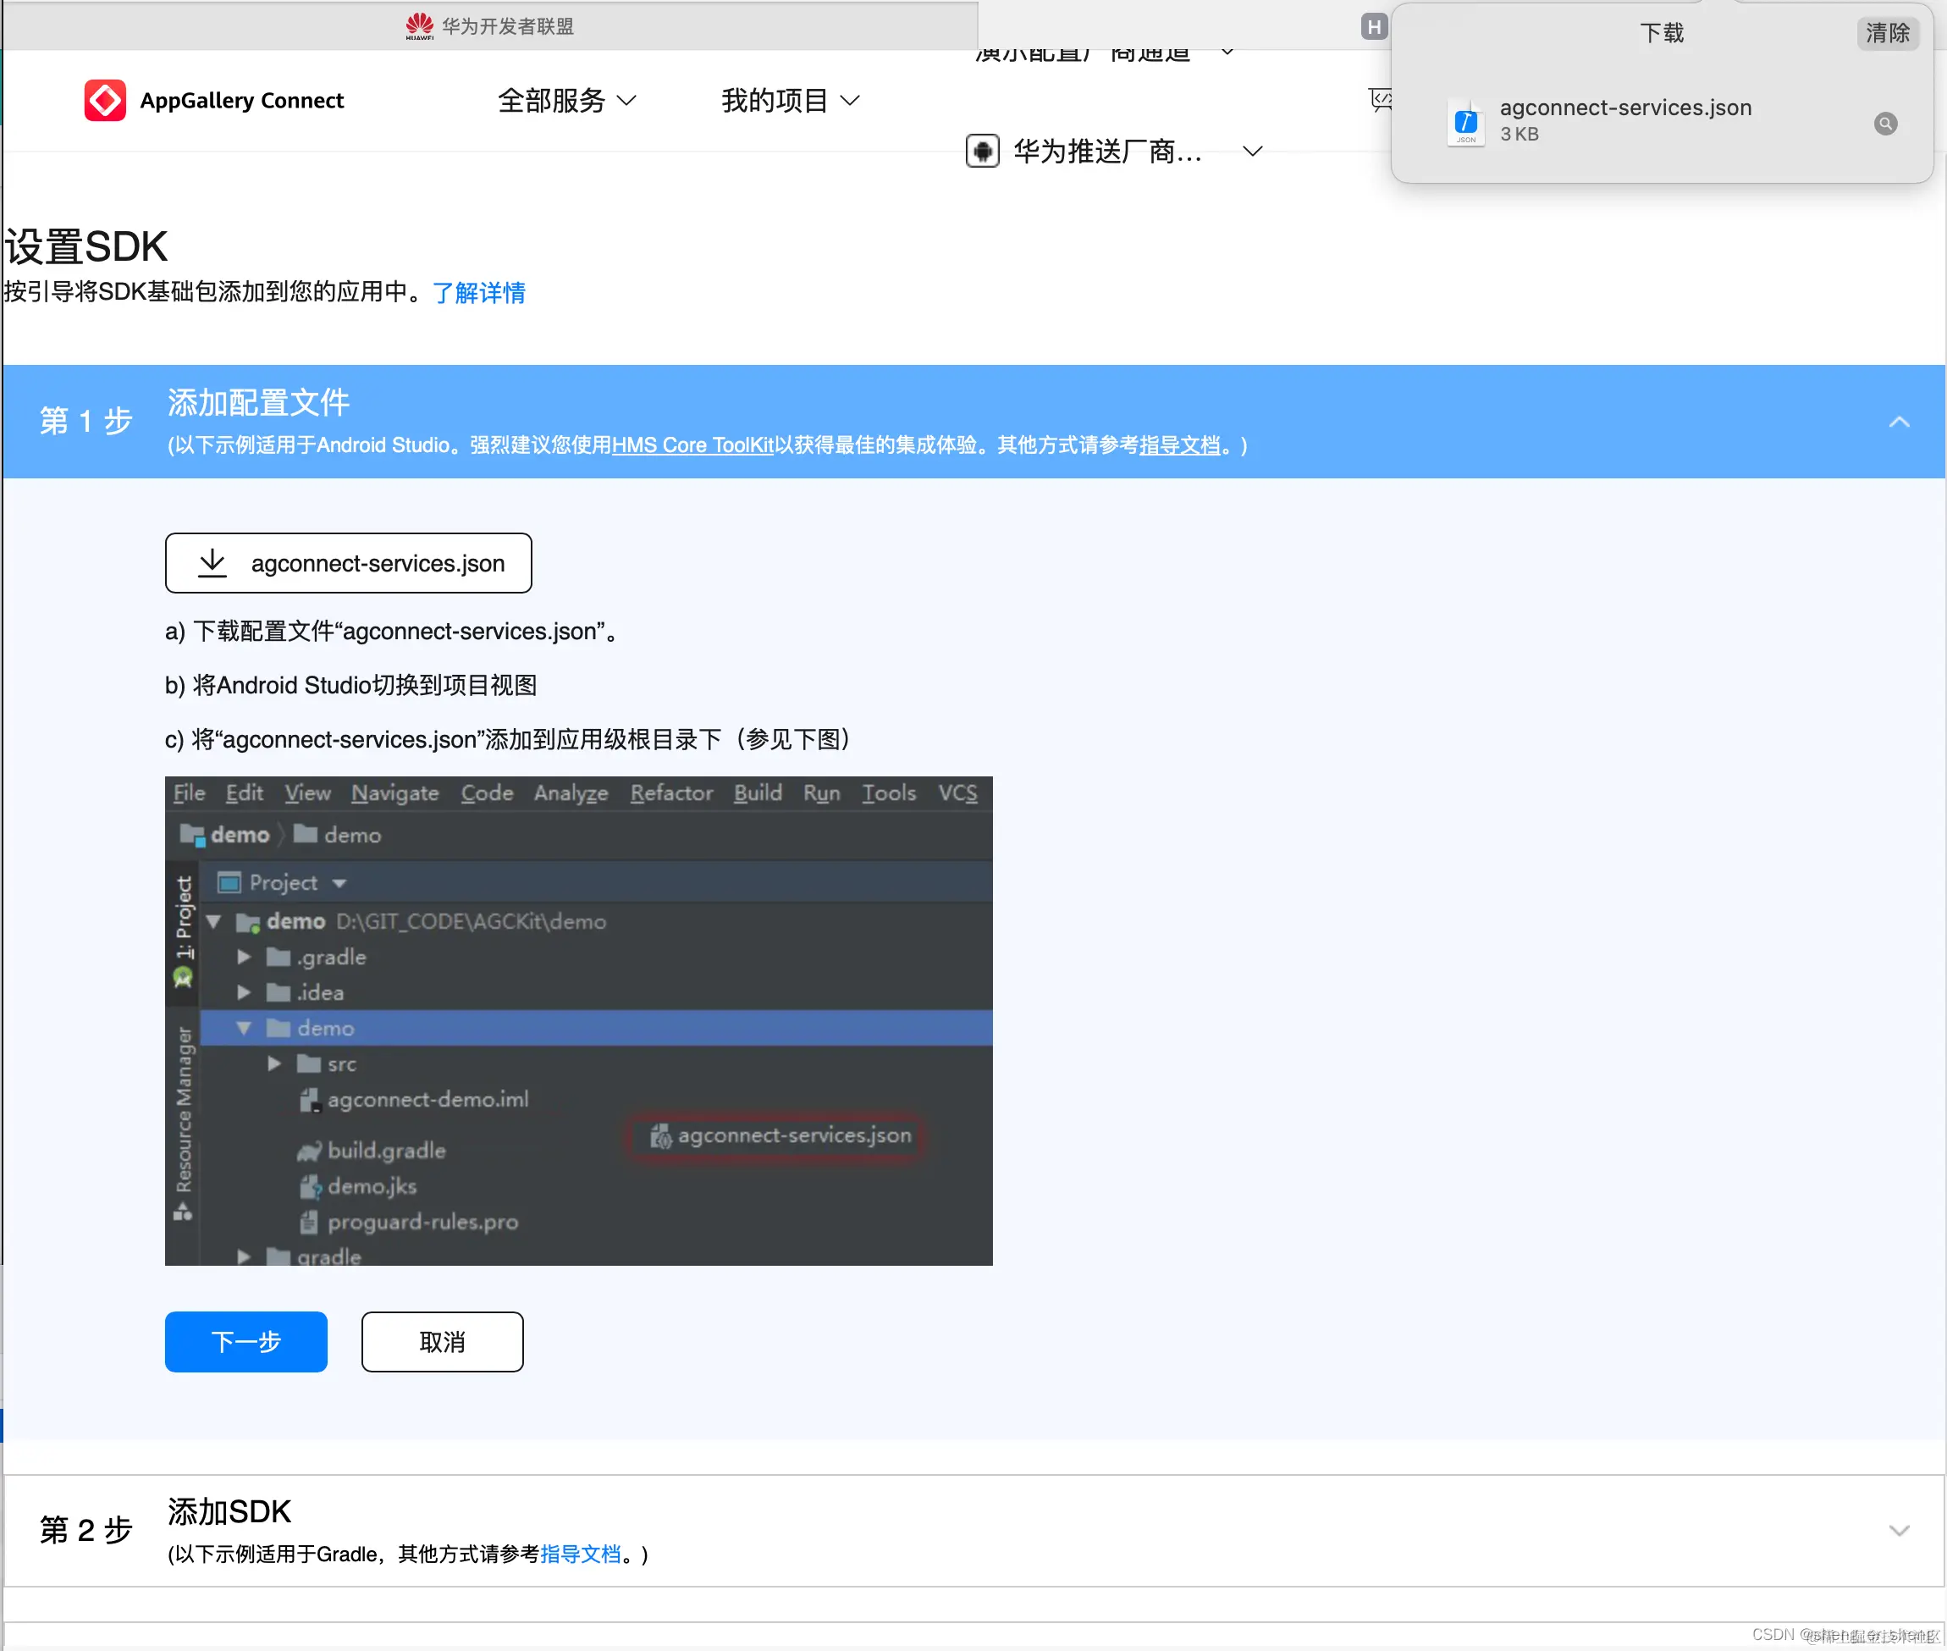Open the 我的项目 dropdown
1947x1651 pixels.
click(789, 100)
